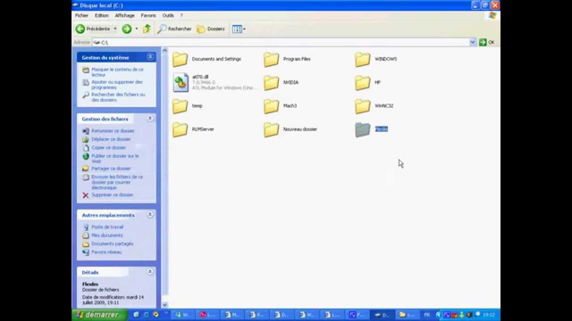Click the highlighted Flexlm folder name
The width and height of the screenshot is (572, 321).
pos(381,129)
